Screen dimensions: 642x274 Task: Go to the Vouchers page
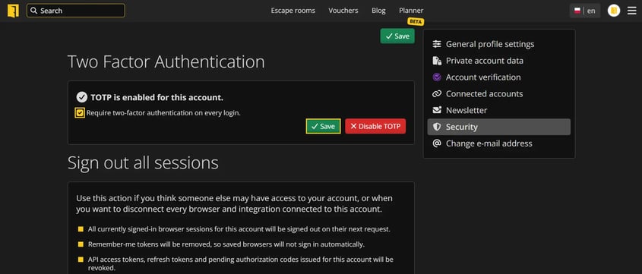tap(343, 11)
